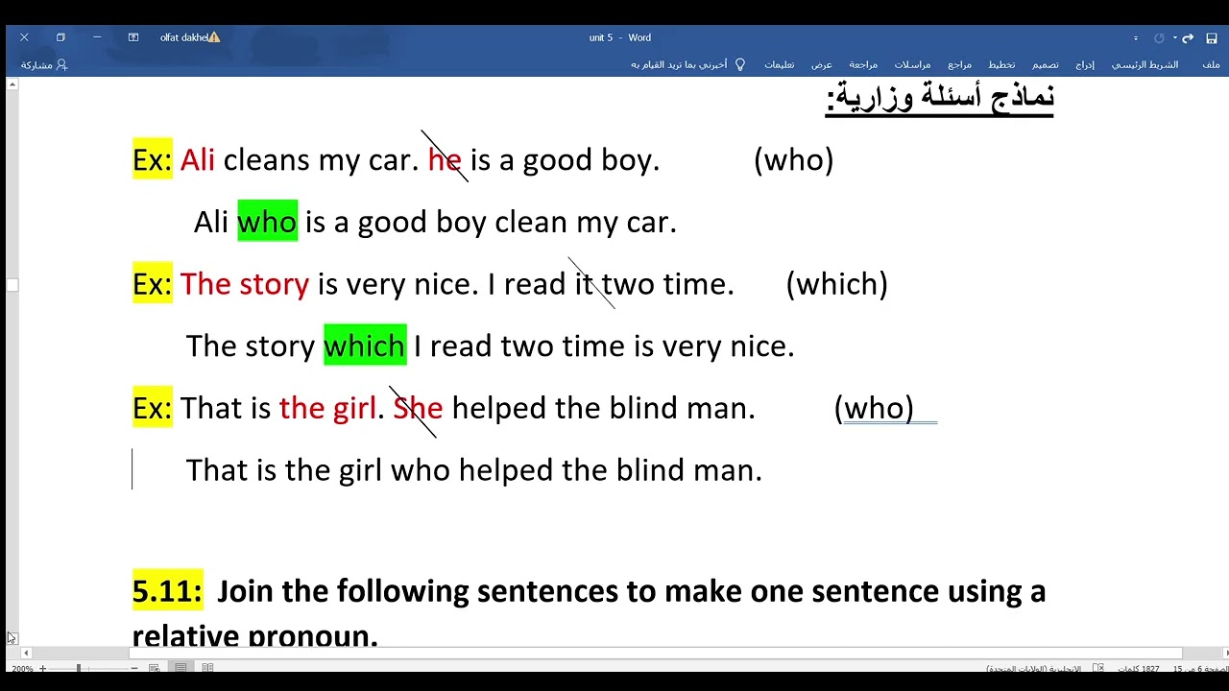The width and height of the screenshot is (1229, 691).
Task: Click the account warning triangle icon
Action: pyautogui.click(x=215, y=37)
